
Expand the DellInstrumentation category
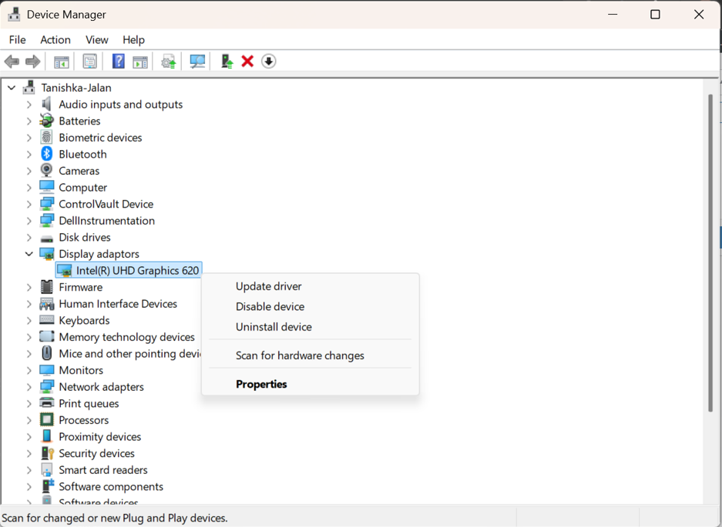(29, 221)
